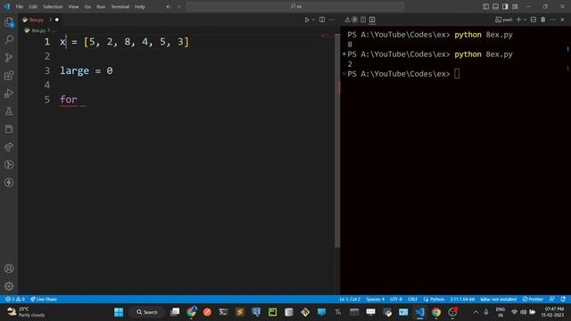571x321 pixels.
Task: Open the File menu
Action: pos(20,6)
